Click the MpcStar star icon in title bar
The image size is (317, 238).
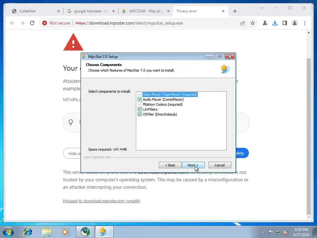[85, 56]
